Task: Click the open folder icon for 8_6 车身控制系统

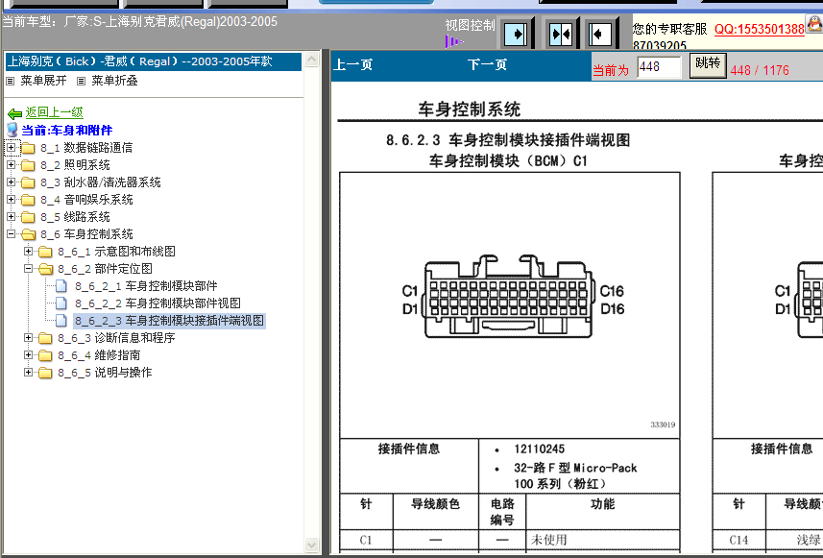Action: point(29,234)
